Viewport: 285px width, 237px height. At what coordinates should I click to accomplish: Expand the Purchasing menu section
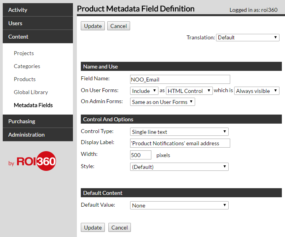tap(37, 121)
